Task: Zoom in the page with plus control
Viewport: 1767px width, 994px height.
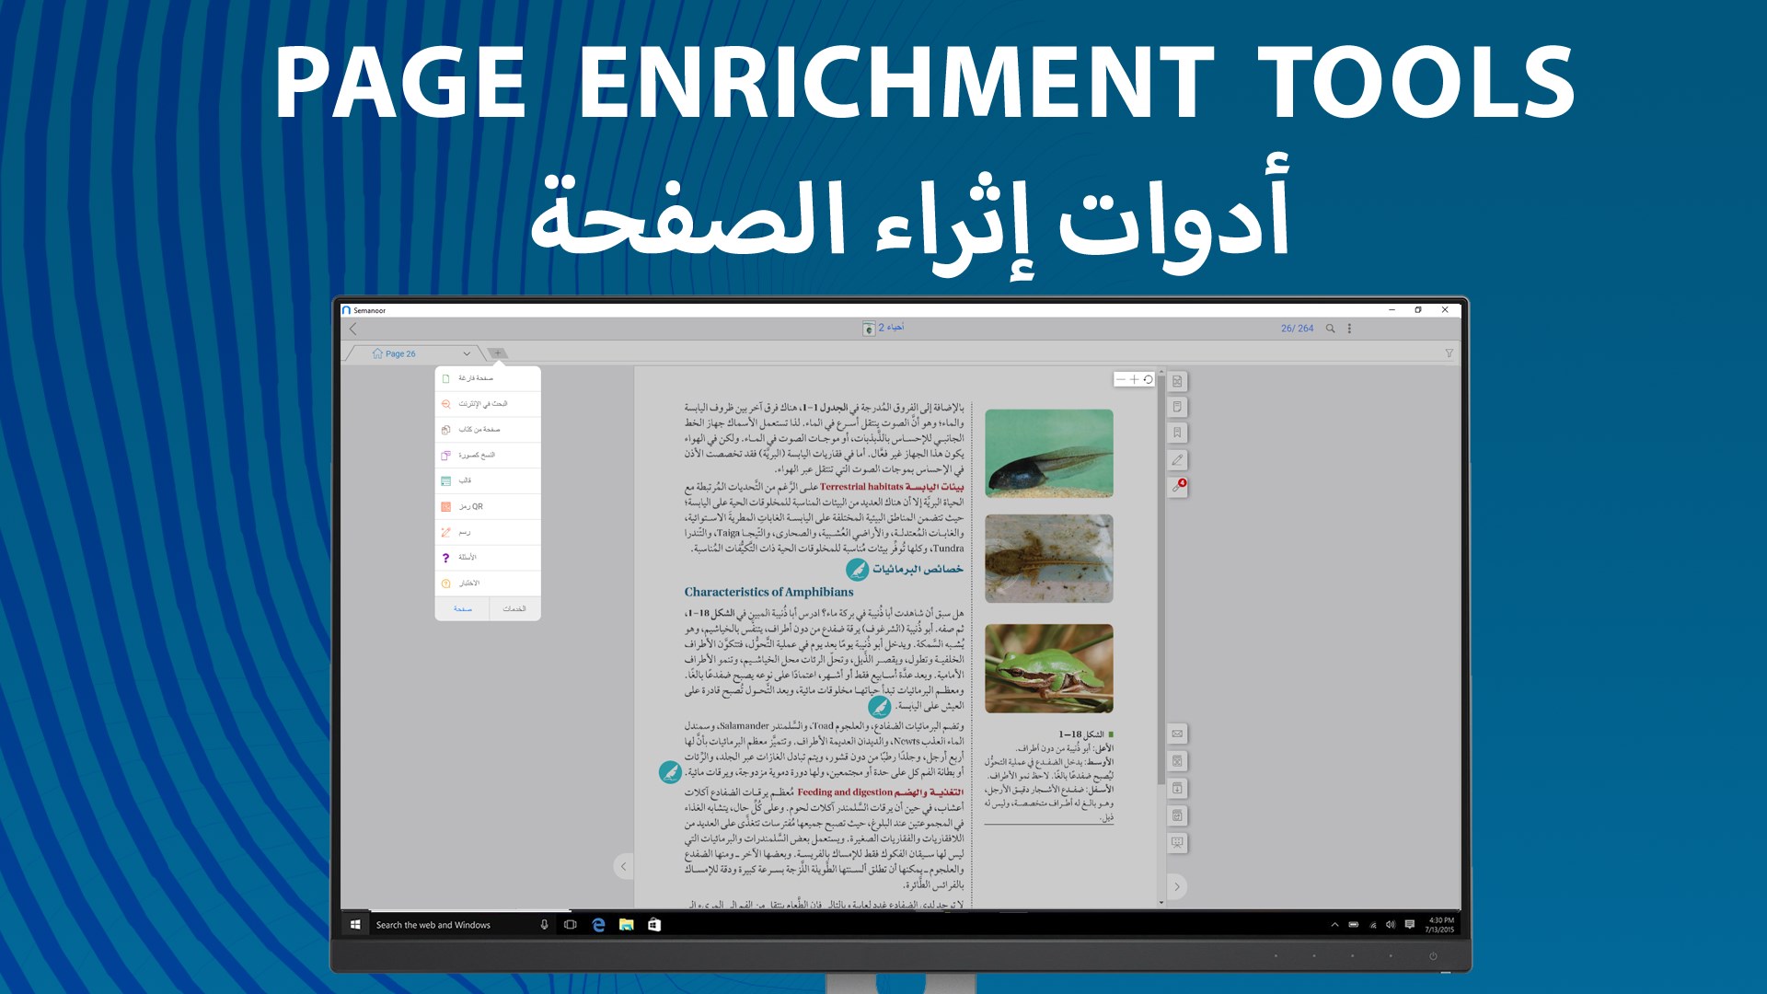Action: (x=1134, y=379)
